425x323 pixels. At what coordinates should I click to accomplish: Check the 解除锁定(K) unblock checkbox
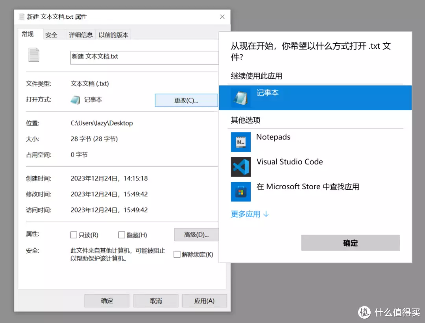177,255
